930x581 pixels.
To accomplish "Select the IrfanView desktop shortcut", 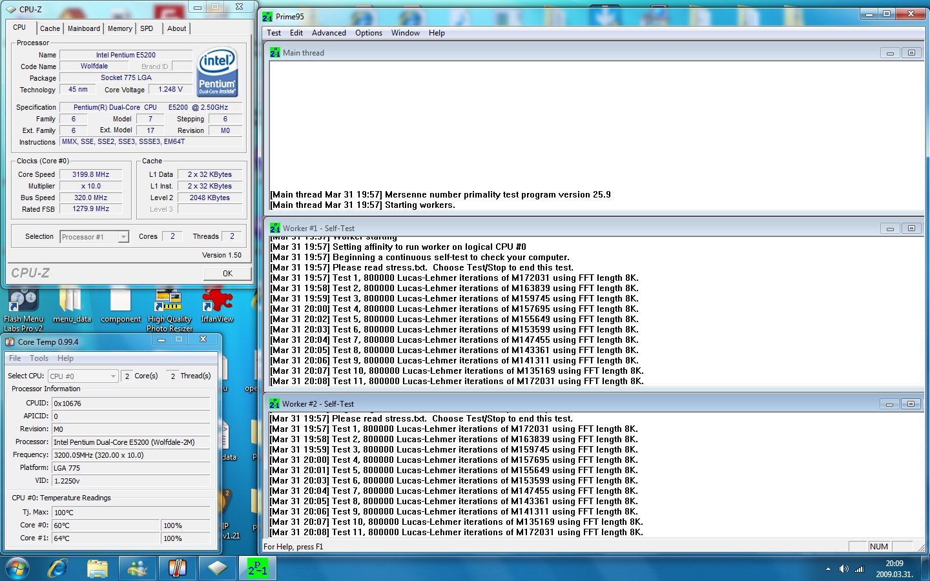I will tap(217, 306).
